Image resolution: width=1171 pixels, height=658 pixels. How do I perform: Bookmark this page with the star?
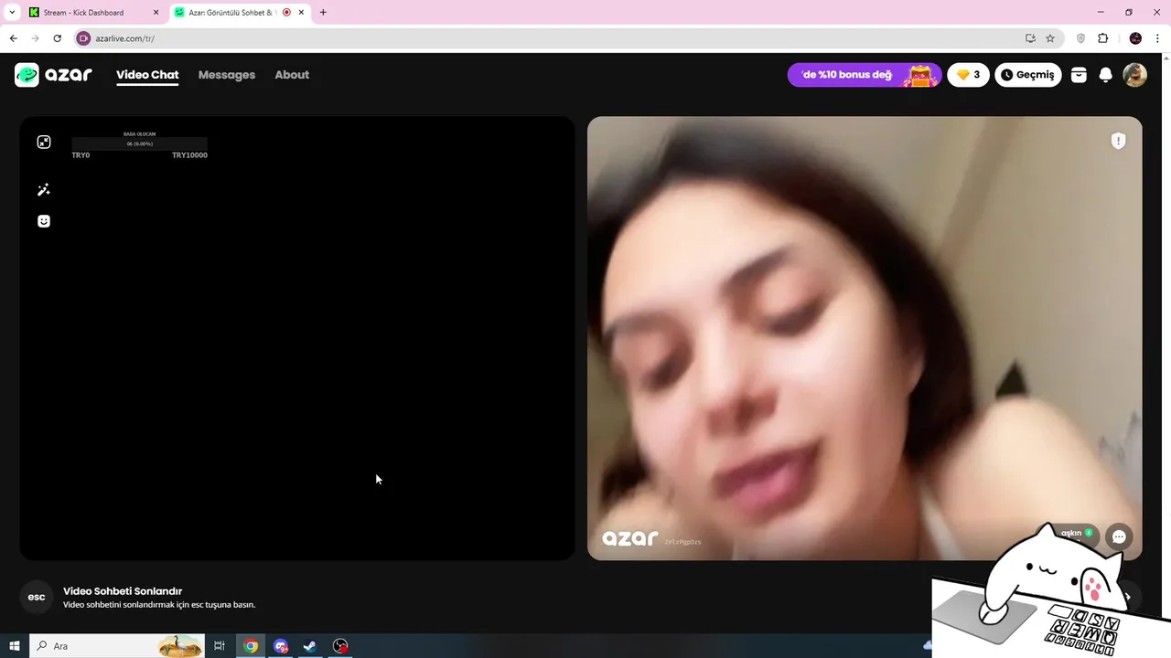click(1050, 38)
